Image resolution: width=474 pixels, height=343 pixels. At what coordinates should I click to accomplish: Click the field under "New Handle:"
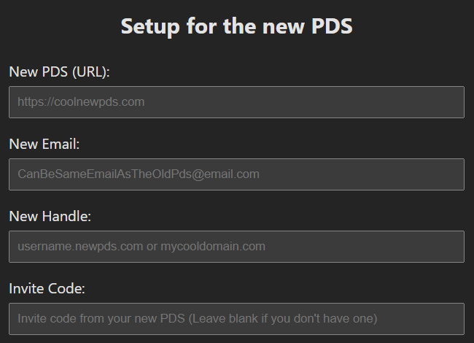(236, 247)
